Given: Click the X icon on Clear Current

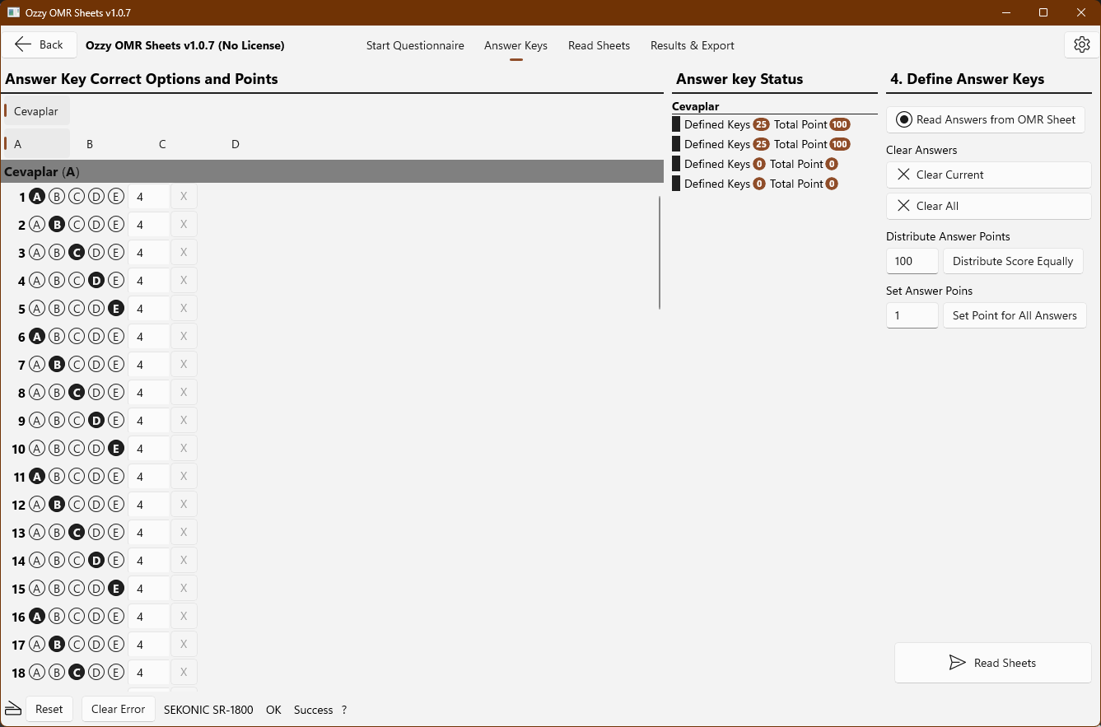Looking at the screenshot, I should (x=903, y=175).
